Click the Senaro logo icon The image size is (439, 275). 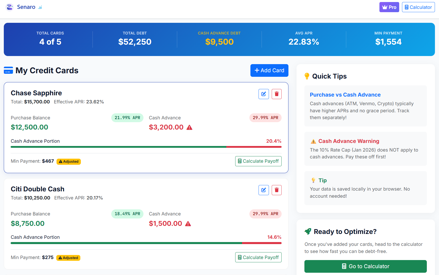9,7
